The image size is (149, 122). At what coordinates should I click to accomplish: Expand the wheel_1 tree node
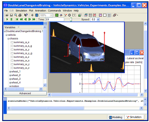10,72
